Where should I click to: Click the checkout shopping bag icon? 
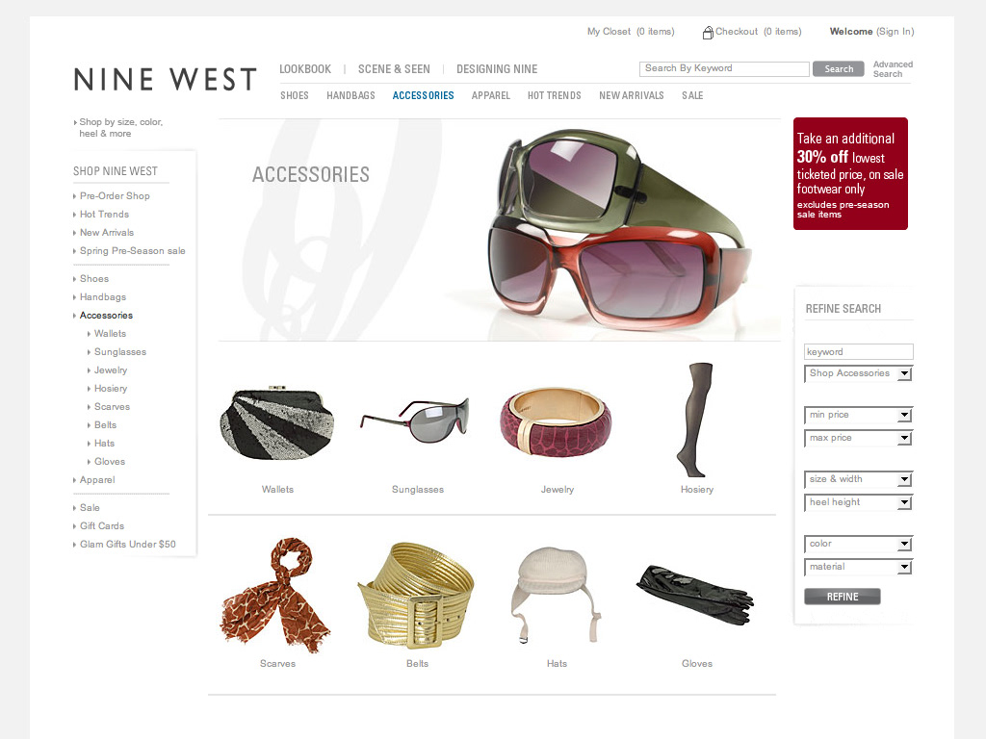708,33
